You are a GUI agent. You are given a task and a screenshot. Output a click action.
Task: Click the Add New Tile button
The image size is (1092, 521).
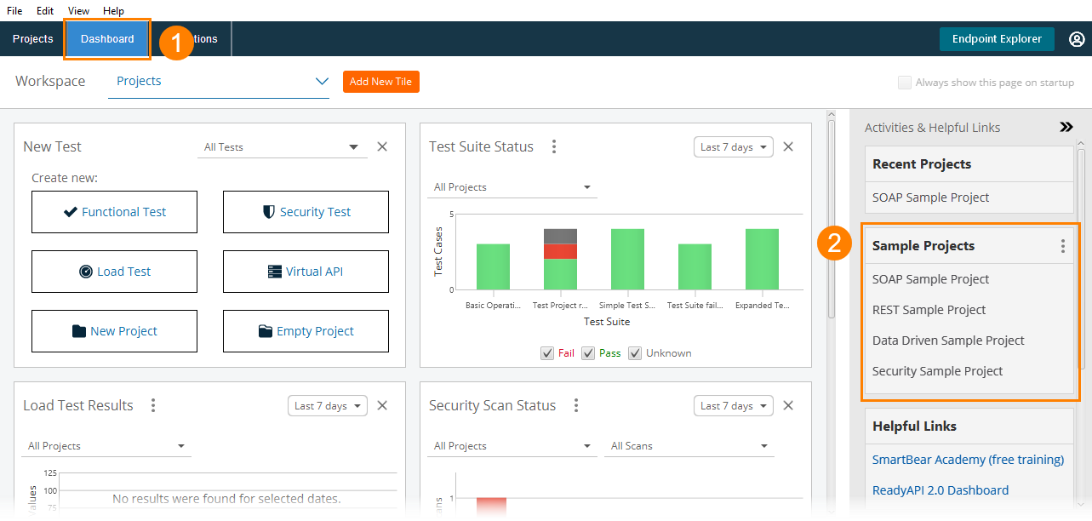(x=380, y=82)
